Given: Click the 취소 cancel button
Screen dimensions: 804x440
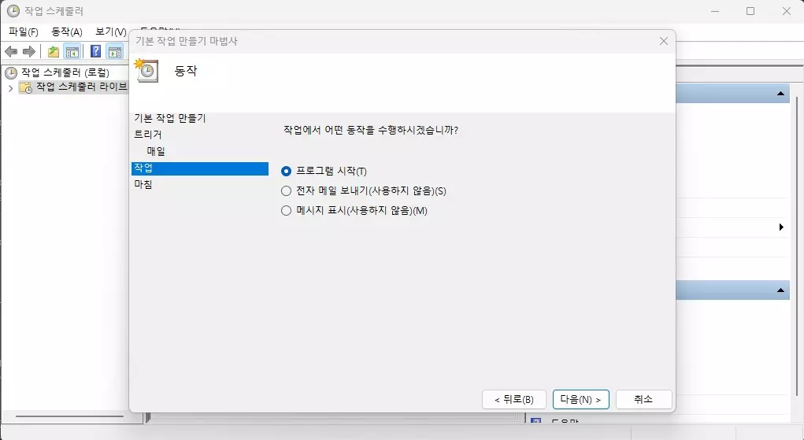Looking at the screenshot, I should 643,400.
